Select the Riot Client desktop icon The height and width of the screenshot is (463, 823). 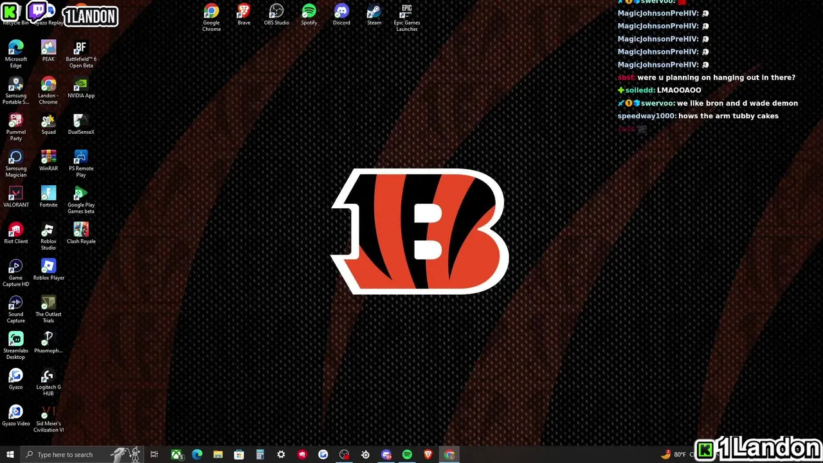click(x=16, y=234)
